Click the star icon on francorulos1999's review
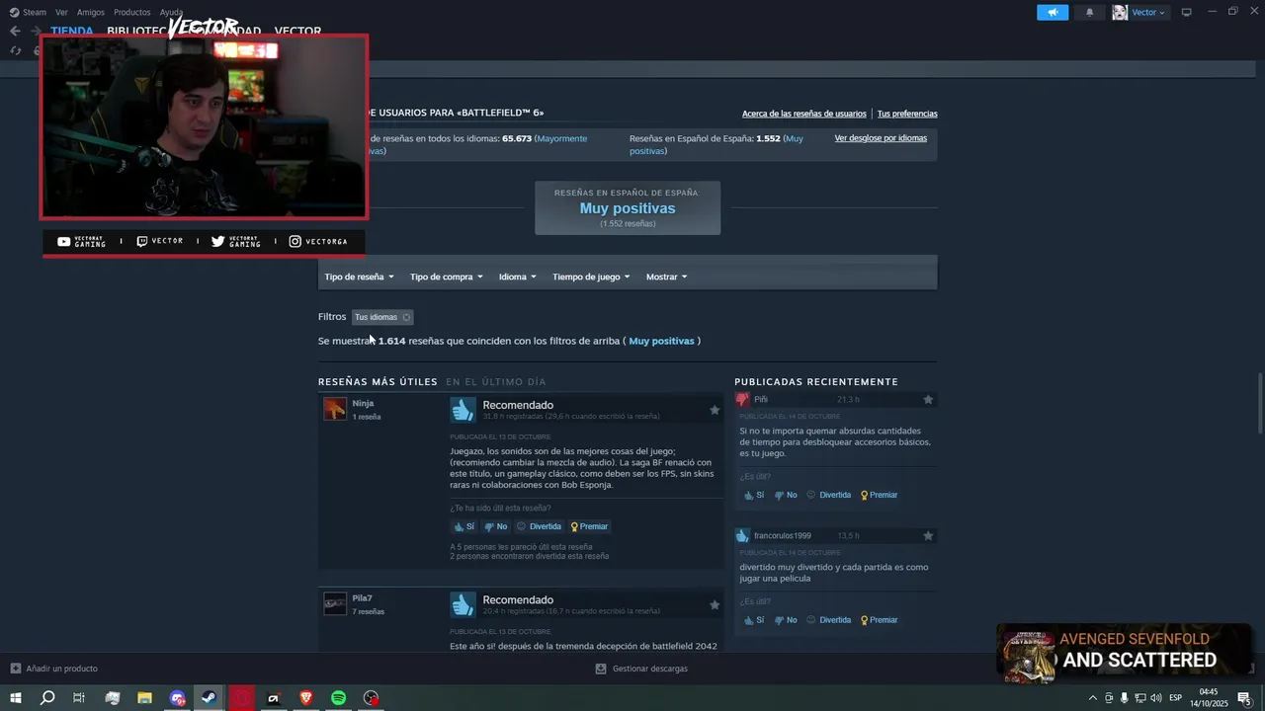Viewport: 1265px width, 711px height. (x=928, y=536)
